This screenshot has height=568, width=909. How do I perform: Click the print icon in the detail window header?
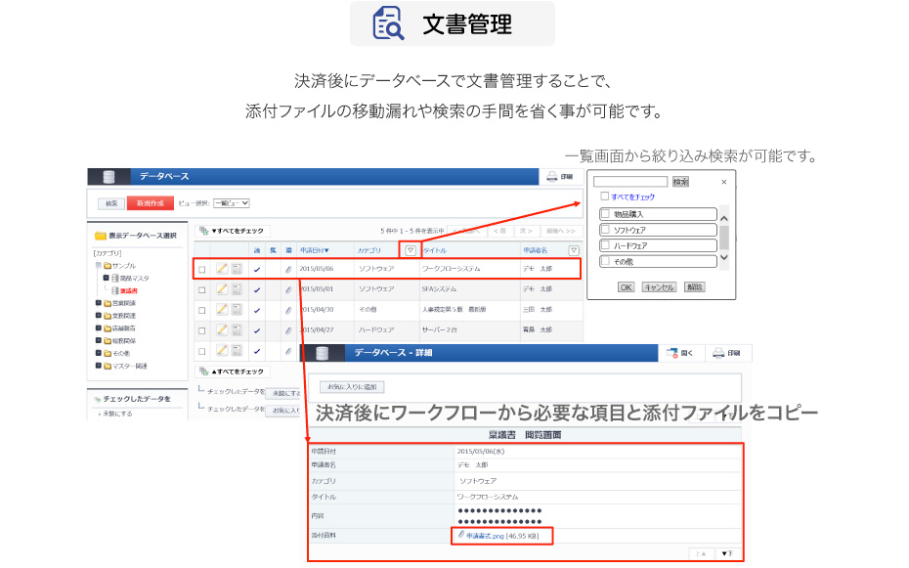point(718,353)
